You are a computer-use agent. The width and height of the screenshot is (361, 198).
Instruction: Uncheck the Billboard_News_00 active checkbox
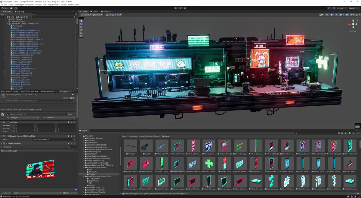[8, 114]
